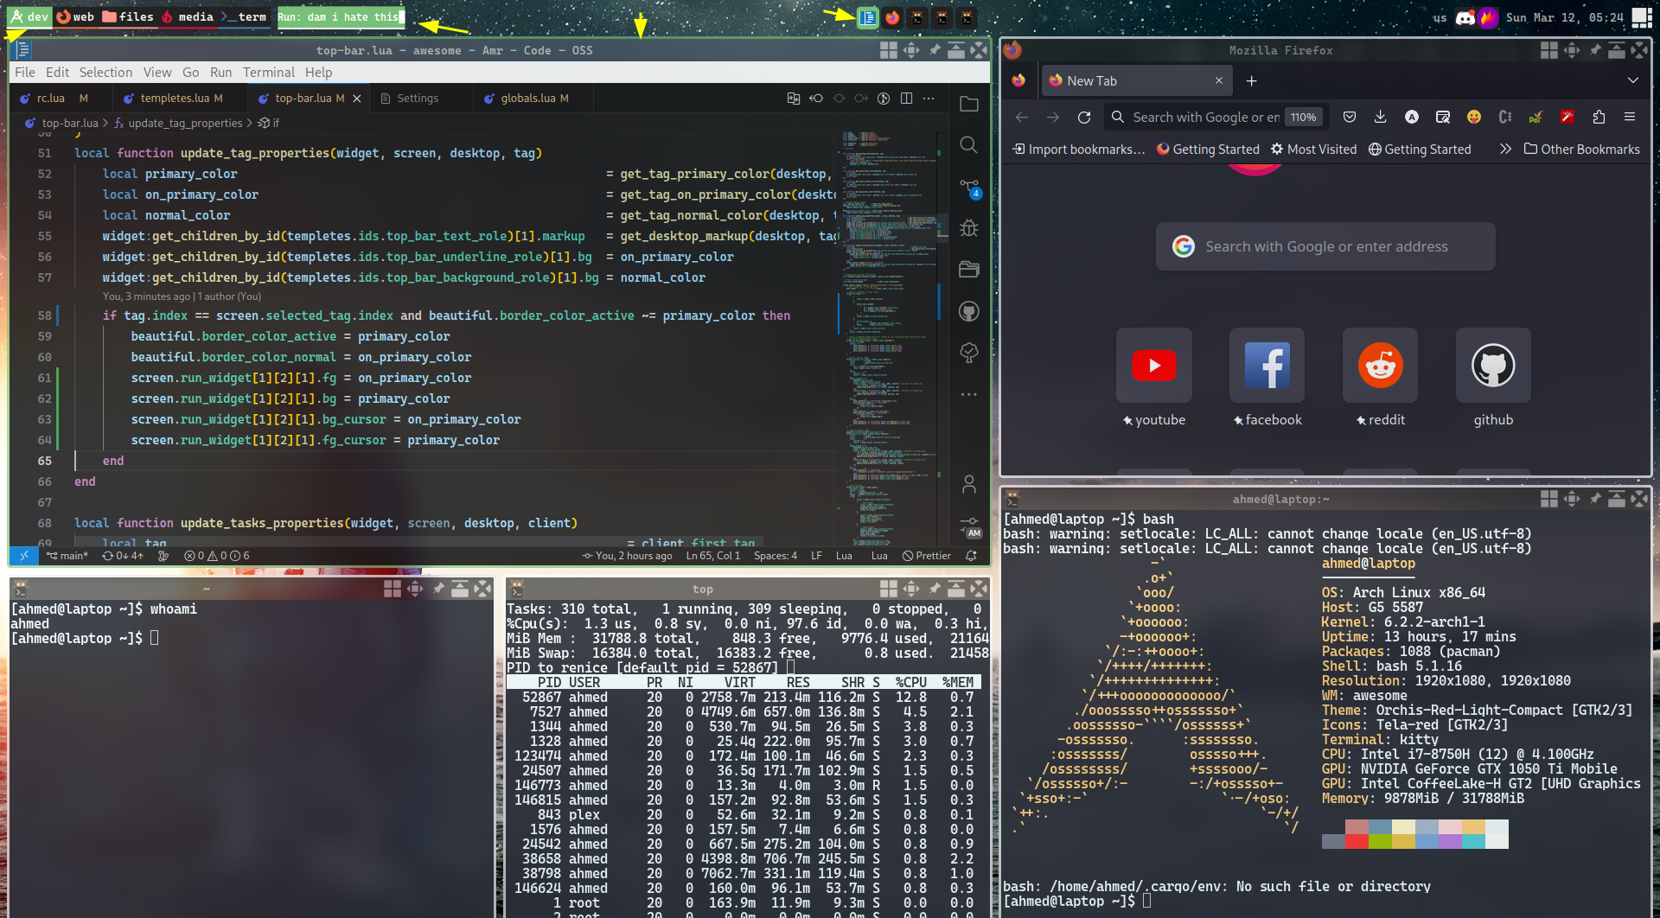Image resolution: width=1660 pixels, height=918 pixels.
Task: Open Source Control panel with 4 badge
Action: point(969,188)
